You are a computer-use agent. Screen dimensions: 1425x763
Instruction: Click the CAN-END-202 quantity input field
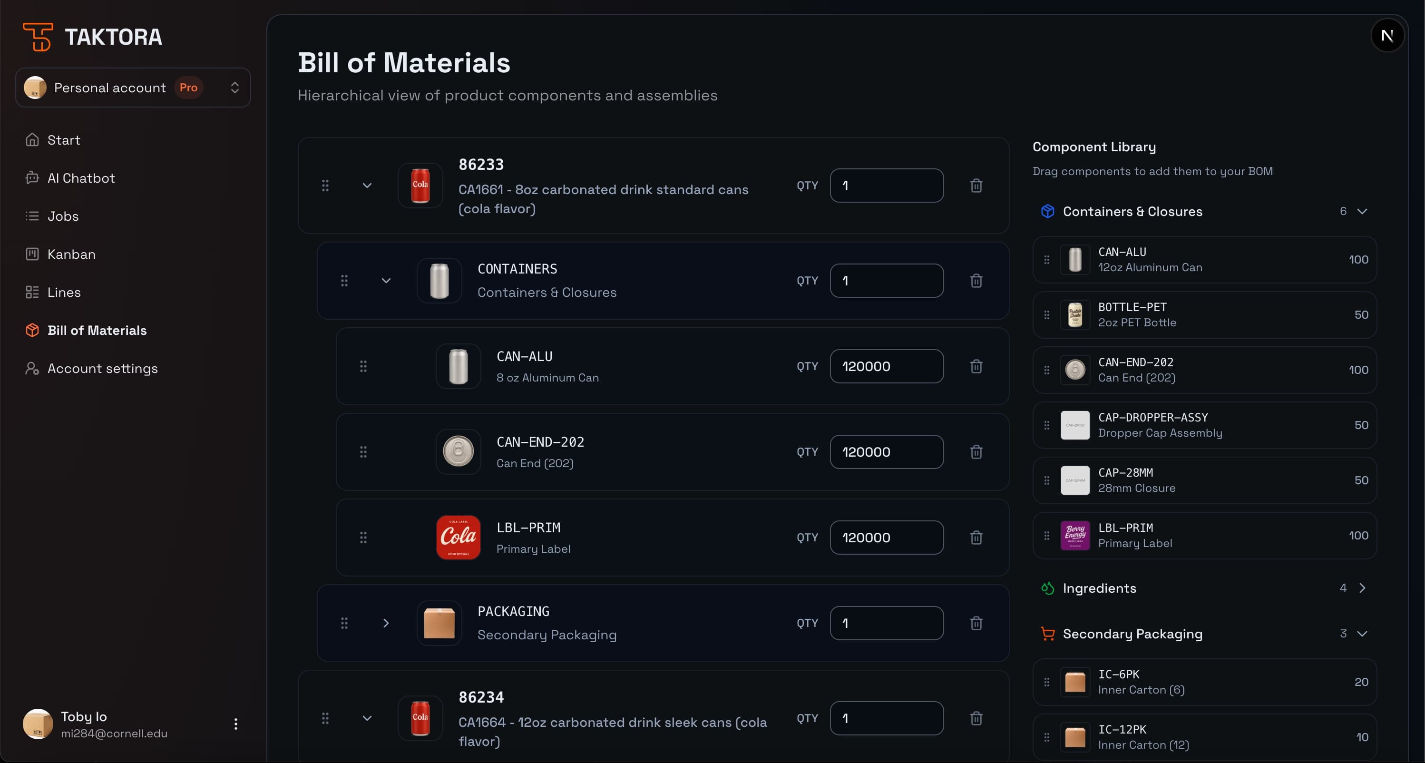[x=886, y=452]
